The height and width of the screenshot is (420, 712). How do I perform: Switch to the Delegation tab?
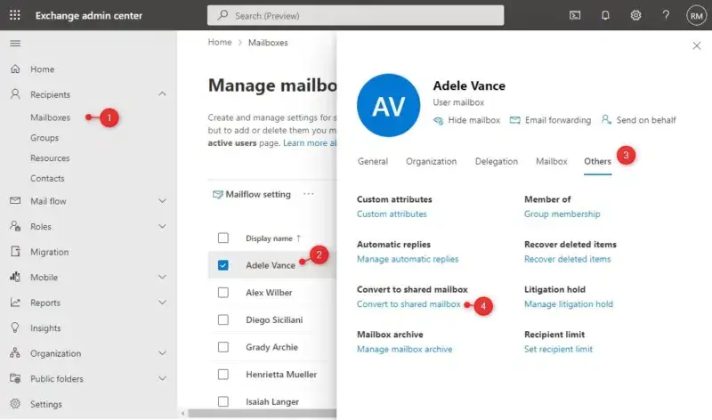point(497,161)
